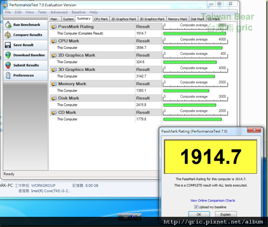Image resolution: width=268 pixels, height=227 pixels.
Task: Open the File menu
Action: pyautogui.click(x=8, y=12)
